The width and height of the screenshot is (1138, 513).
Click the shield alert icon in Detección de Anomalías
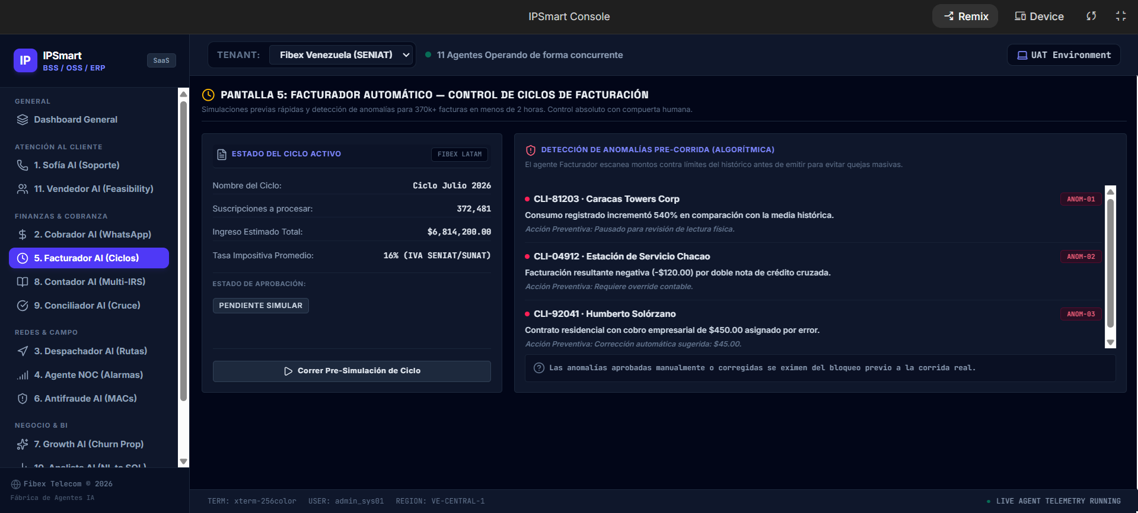point(531,150)
